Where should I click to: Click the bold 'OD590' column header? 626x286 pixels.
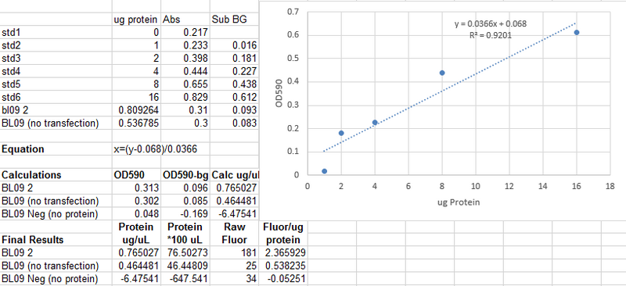tap(136, 175)
